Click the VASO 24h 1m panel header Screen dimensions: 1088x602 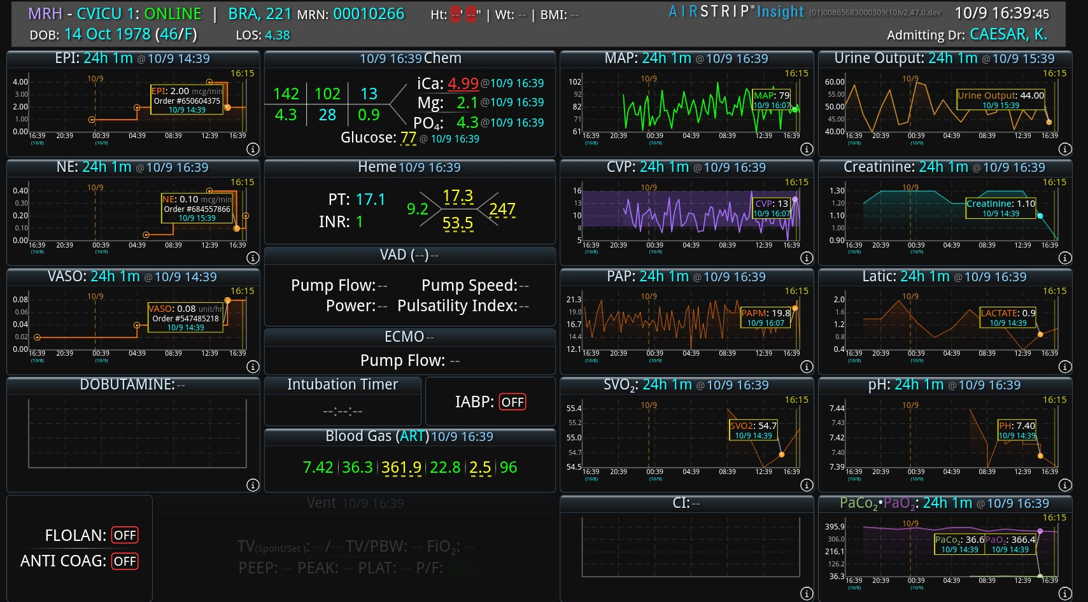click(132, 277)
